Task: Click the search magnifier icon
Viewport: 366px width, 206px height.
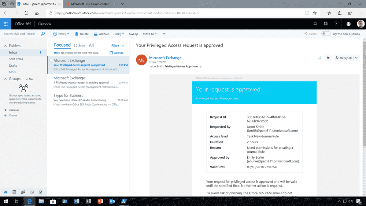Action: 43,34
